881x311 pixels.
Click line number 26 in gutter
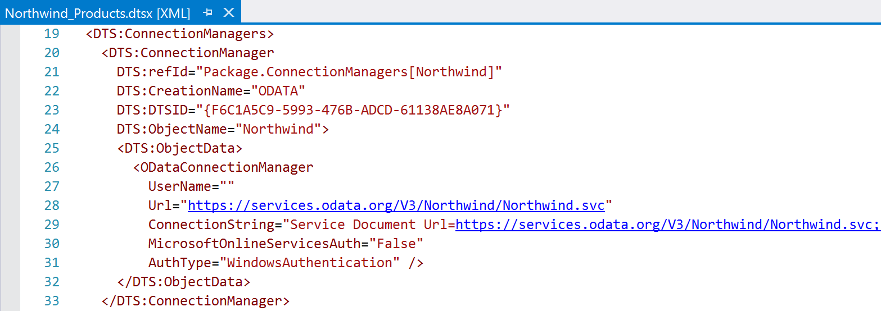coord(51,167)
